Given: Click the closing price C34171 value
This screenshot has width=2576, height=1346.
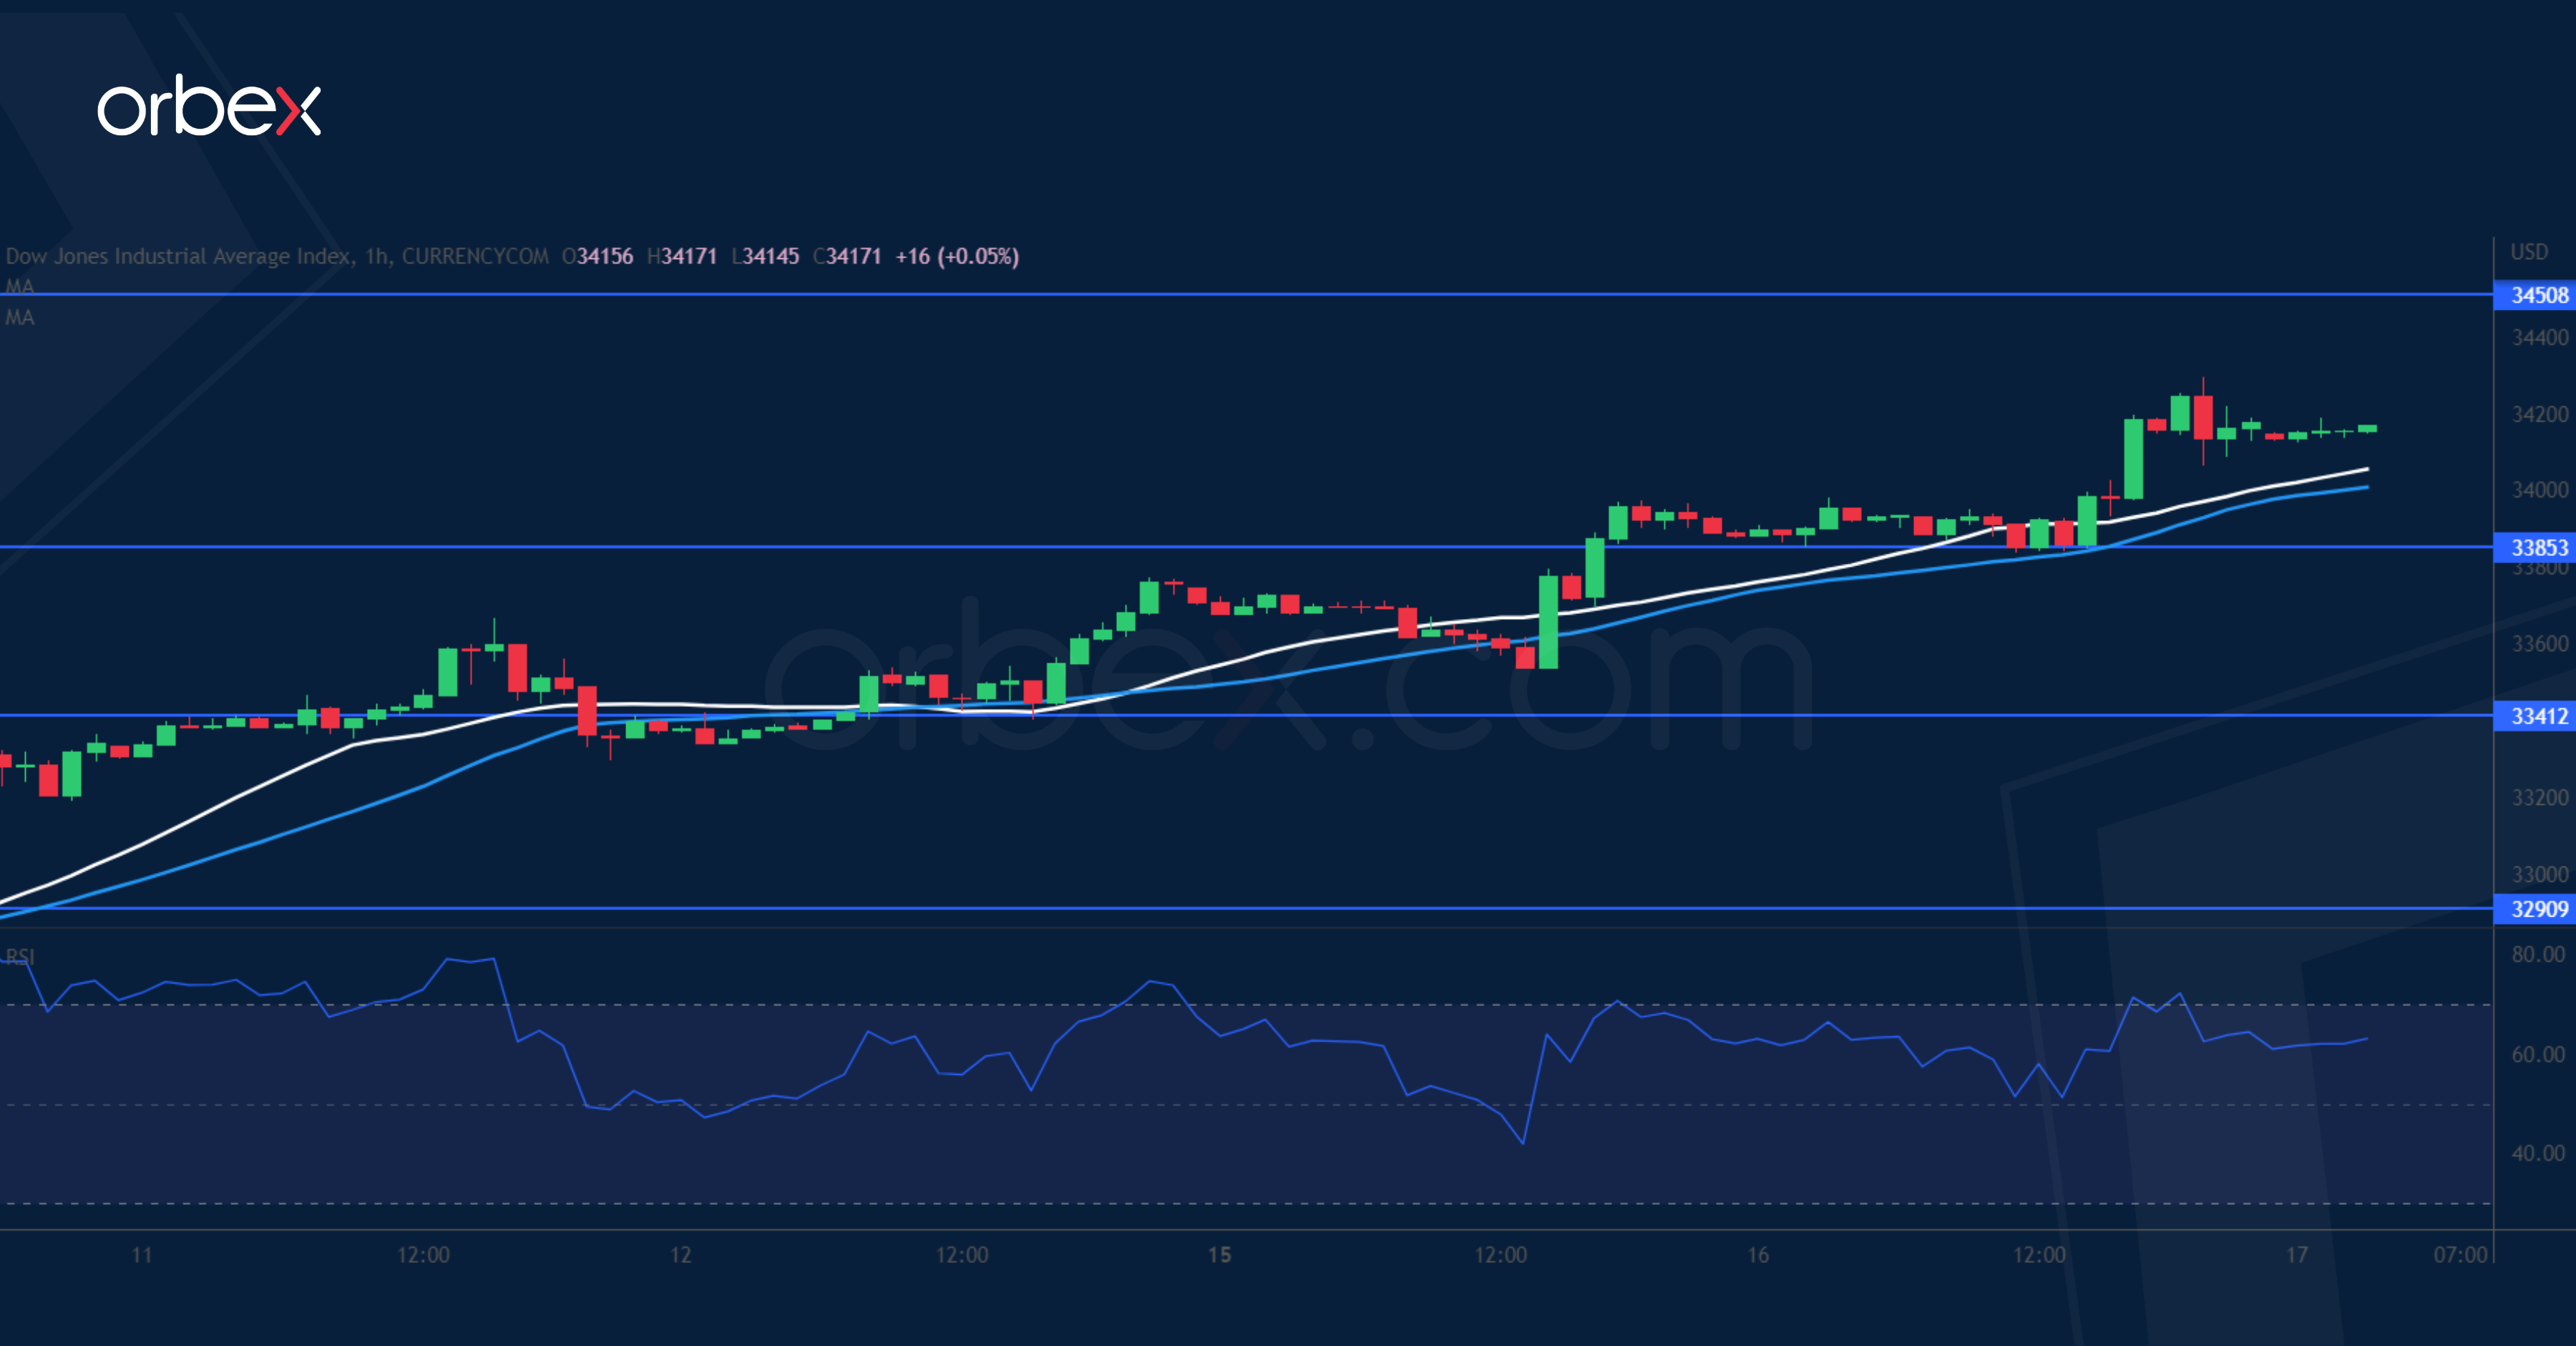Looking at the screenshot, I should (x=847, y=256).
